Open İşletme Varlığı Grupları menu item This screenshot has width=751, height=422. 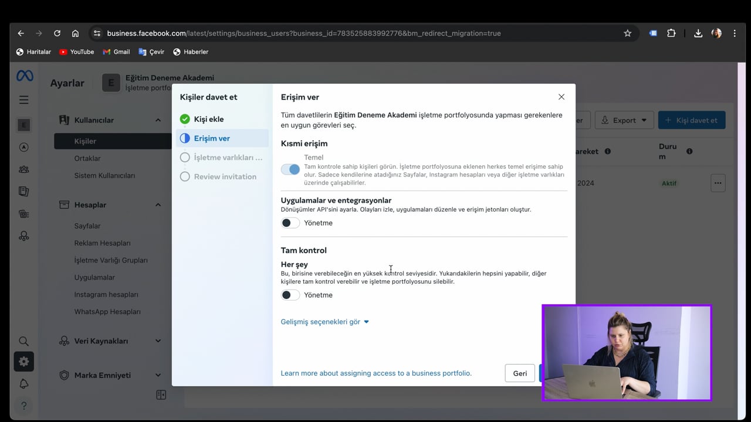(x=111, y=260)
